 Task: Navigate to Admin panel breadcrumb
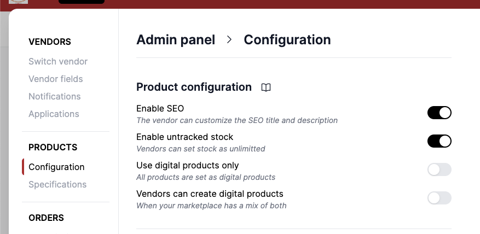[x=176, y=40]
